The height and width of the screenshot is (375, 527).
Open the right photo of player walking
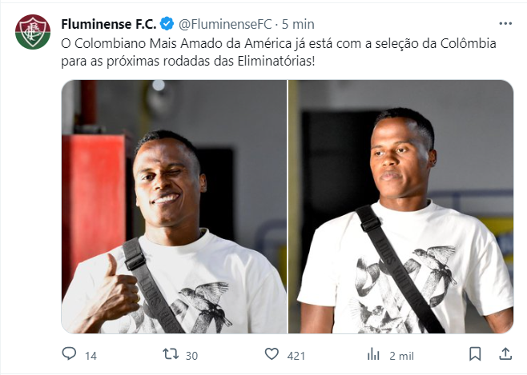(x=400, y=206)
